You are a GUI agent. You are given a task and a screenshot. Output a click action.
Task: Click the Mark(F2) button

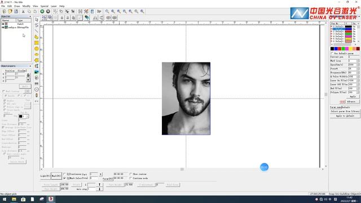(x=56, y=176)
